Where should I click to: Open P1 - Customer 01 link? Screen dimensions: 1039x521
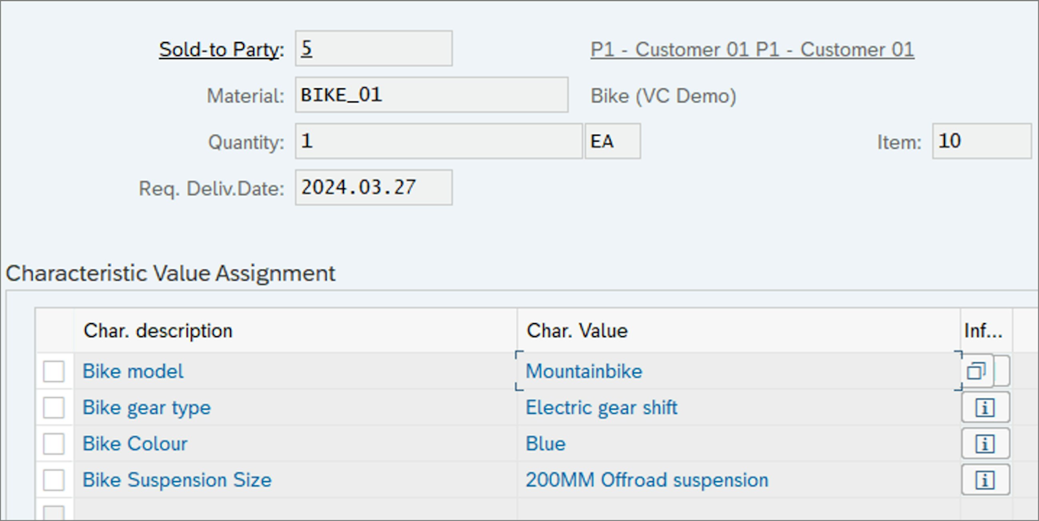point(752,50)
